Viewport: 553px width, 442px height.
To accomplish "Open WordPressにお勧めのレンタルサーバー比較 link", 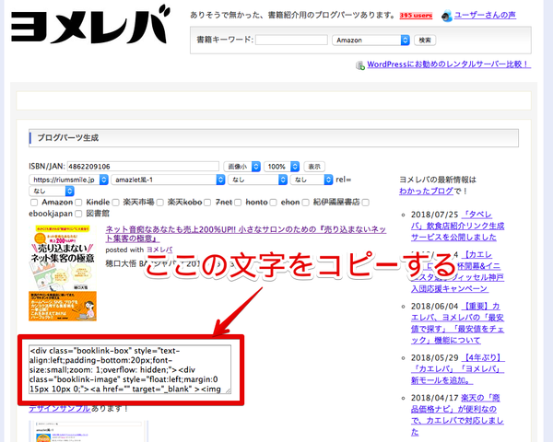I will point(449,64).
